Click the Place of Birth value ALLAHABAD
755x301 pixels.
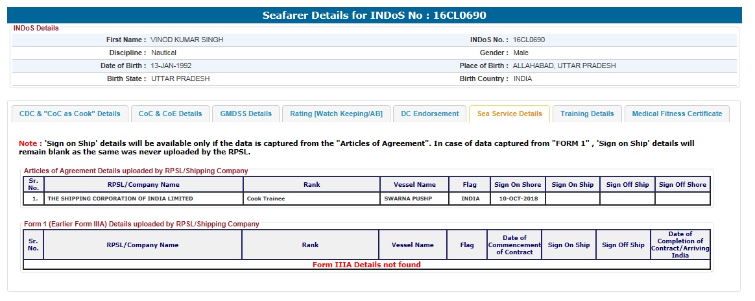(x=564, y=66)
